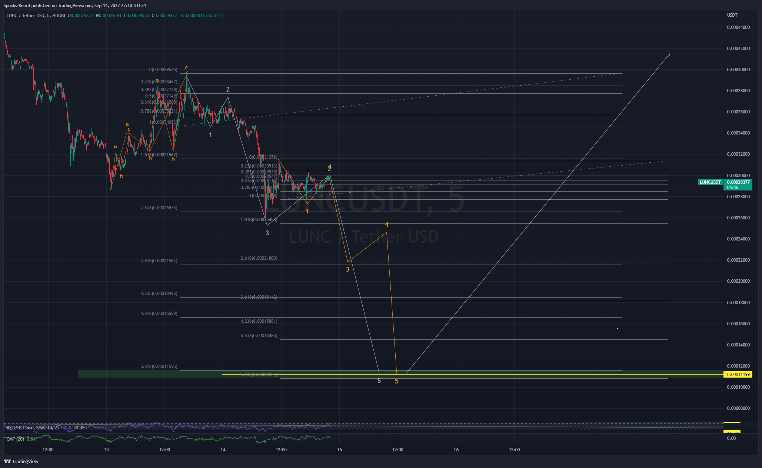762x468 pixels.
Task: Click price axis label 0.00008000
Action: [738, 408]
